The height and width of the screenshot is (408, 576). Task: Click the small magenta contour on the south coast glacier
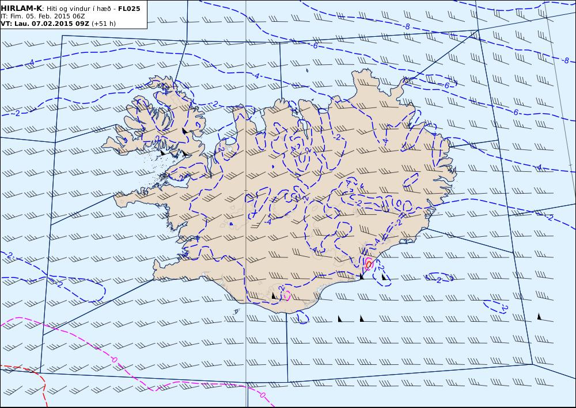pyautogui.click(x=287, y=295)
